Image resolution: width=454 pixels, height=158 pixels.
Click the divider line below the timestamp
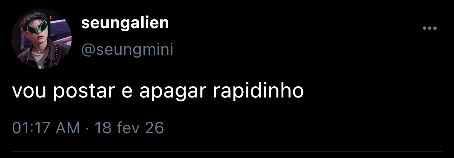227,151
